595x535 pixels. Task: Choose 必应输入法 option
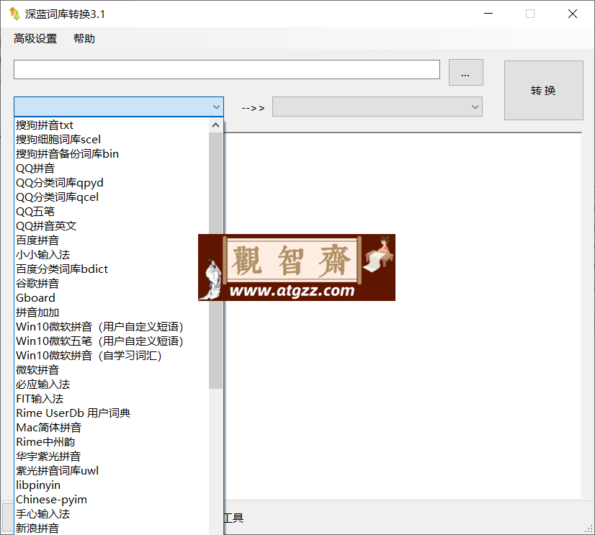coord(112,385)
